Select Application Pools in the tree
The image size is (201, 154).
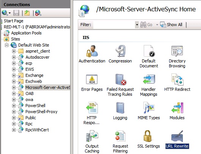click(x=26, y=33)
